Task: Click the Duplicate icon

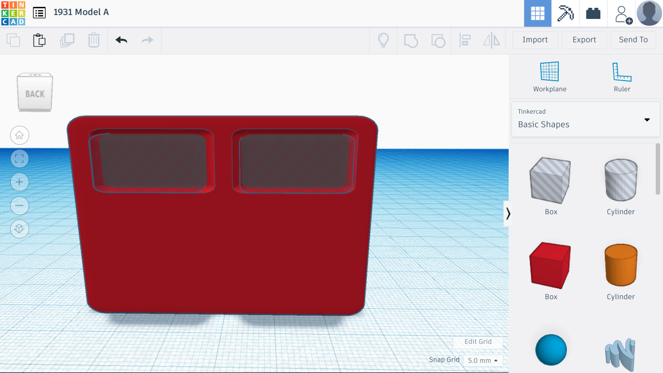Action: 67,40
